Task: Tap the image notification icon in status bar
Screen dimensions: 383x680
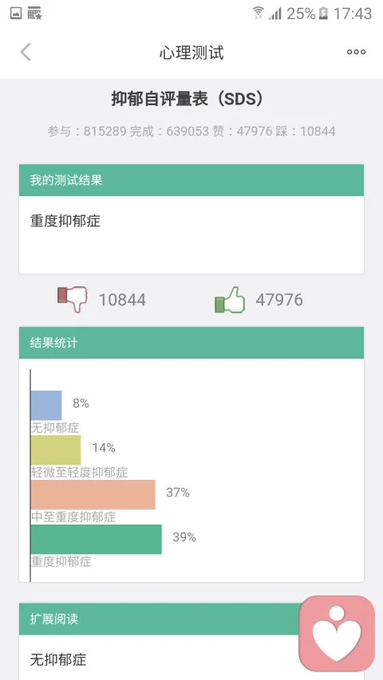Action: [x=16, y=14]
